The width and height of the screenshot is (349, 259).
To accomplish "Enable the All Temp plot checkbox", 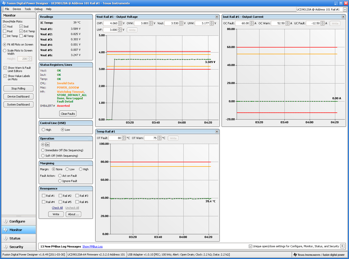I will point(21,36).
